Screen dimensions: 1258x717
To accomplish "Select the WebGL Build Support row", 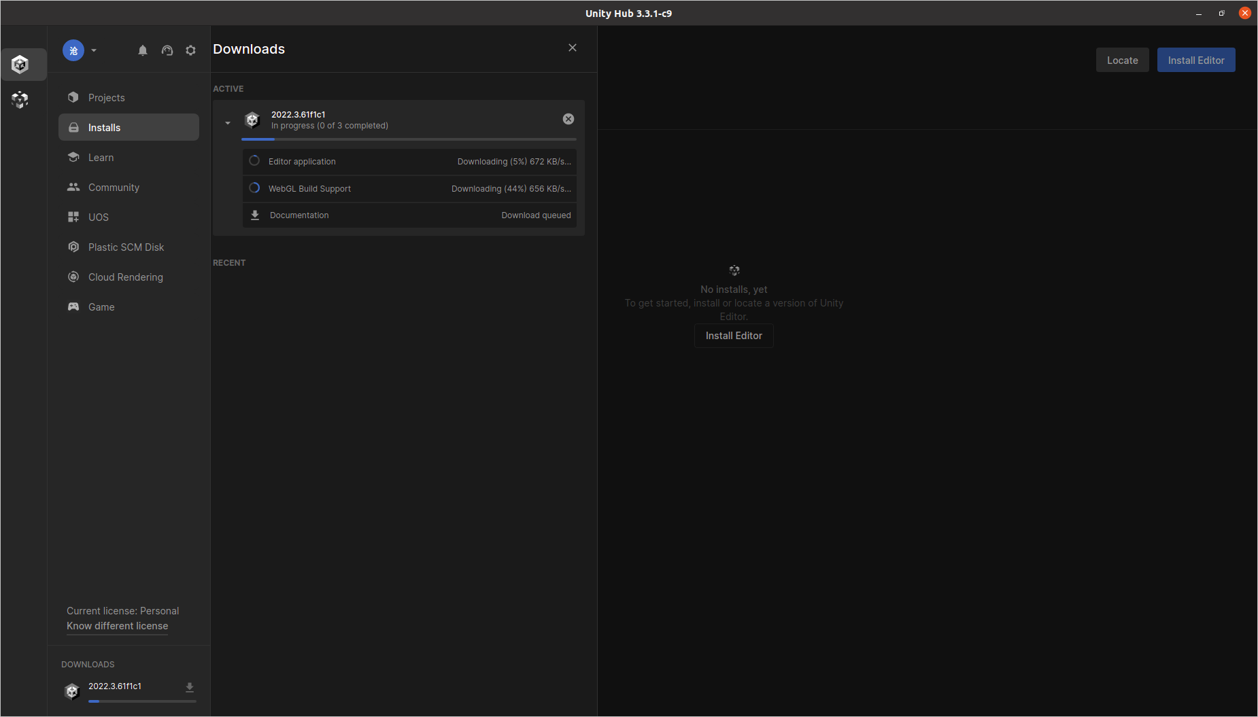I will (x=409, y=188).
